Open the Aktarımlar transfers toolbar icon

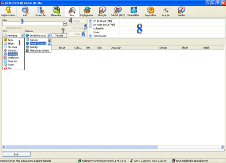[x=56, y=11]
